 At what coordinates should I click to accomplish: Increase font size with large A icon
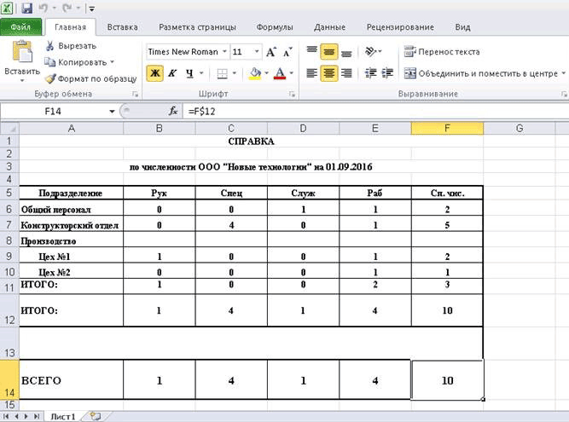(271, 52)
